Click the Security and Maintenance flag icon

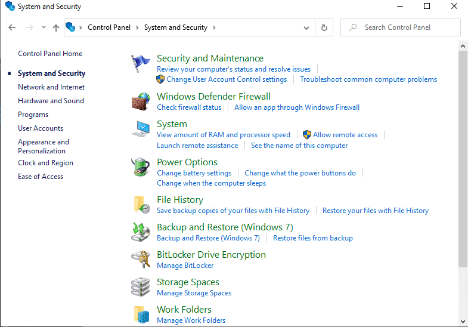pos(140,63)
